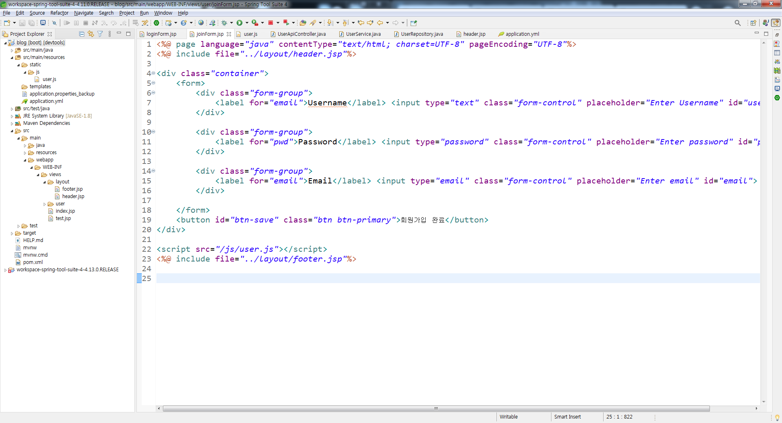Switch to the UserApiController.java tab
The height and width of the screenshot is (423, 782).
point(301,34)
